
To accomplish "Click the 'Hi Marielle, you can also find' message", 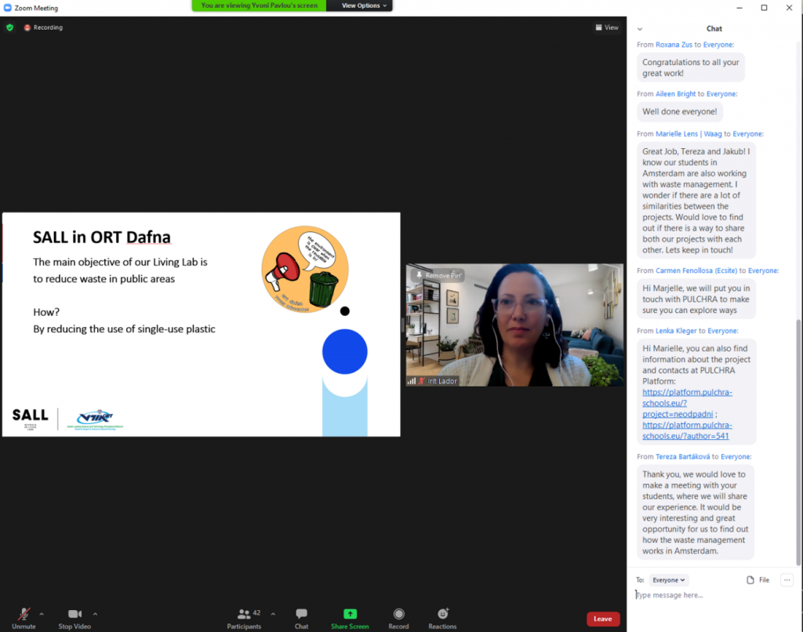I will coord(696,392).
